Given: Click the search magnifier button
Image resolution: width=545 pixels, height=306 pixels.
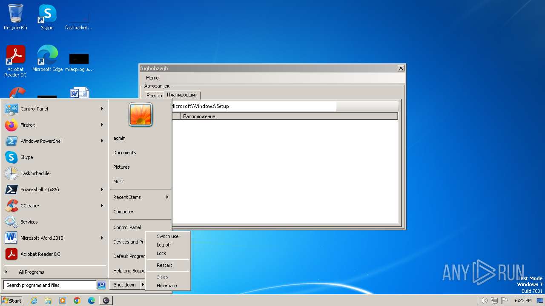Looking at the screenshot, I should point(101,285).
